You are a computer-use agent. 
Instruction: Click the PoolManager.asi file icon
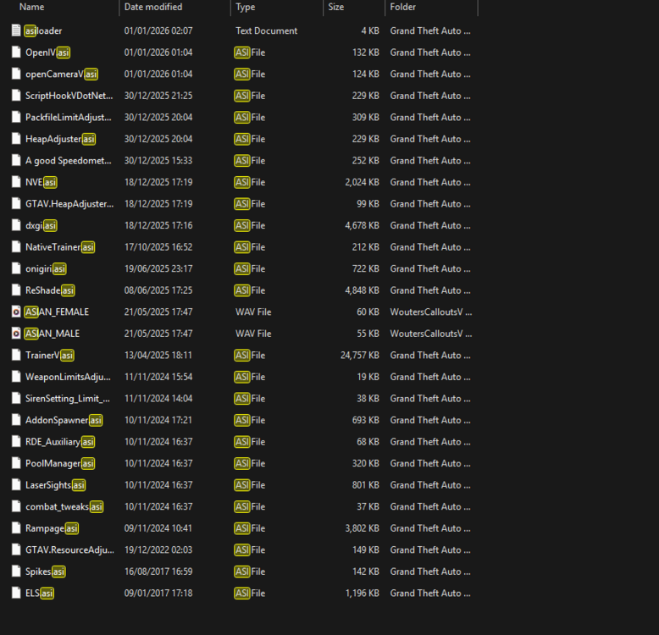tap(16, 463)
